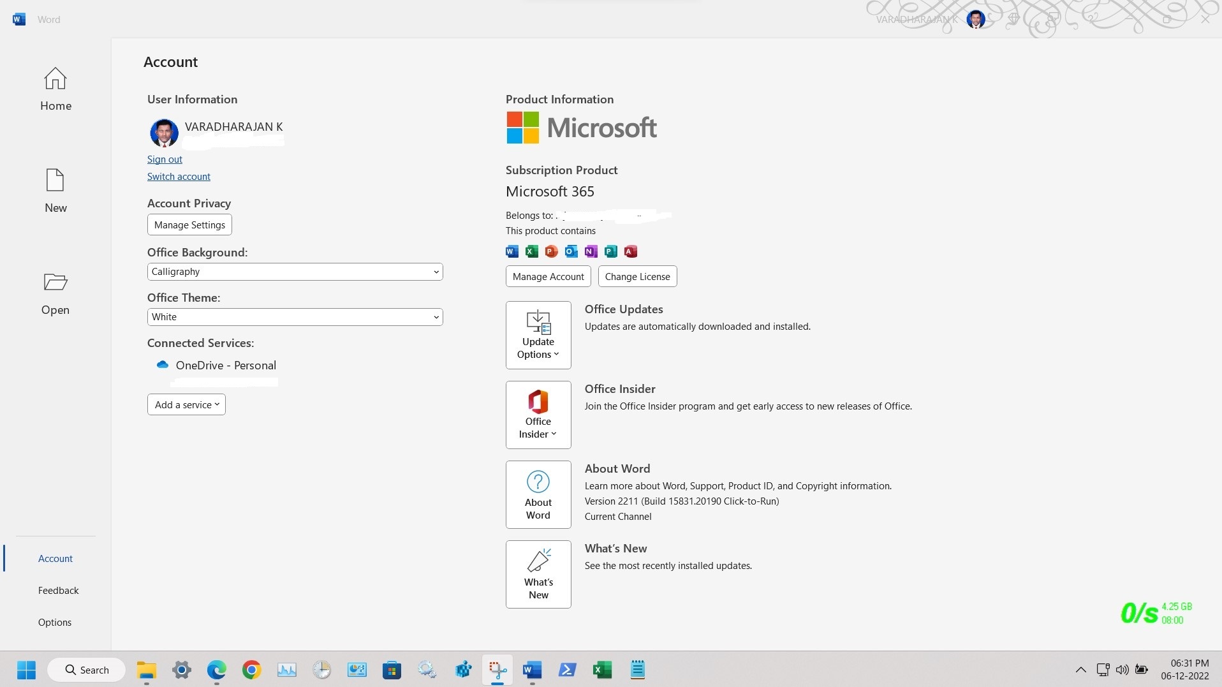Open PowerShell from the taskbar
This screenshot has height=687, width=1222.
click(x=568, y=670)
